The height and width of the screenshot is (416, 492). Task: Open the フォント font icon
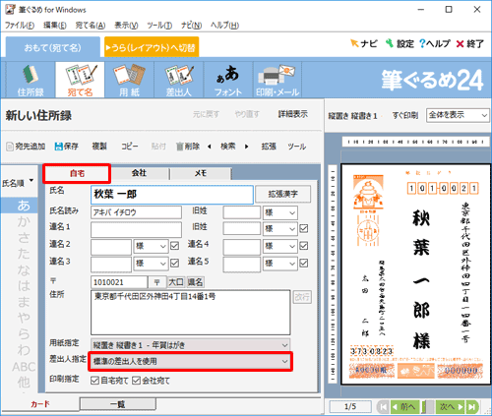point(228,80)
